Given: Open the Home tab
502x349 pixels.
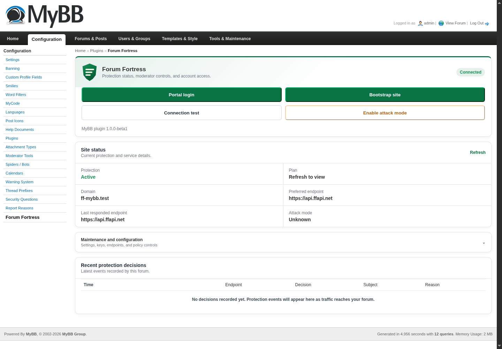Looking at the screenshot, I should pyautogui.click(x=13, y=39).
